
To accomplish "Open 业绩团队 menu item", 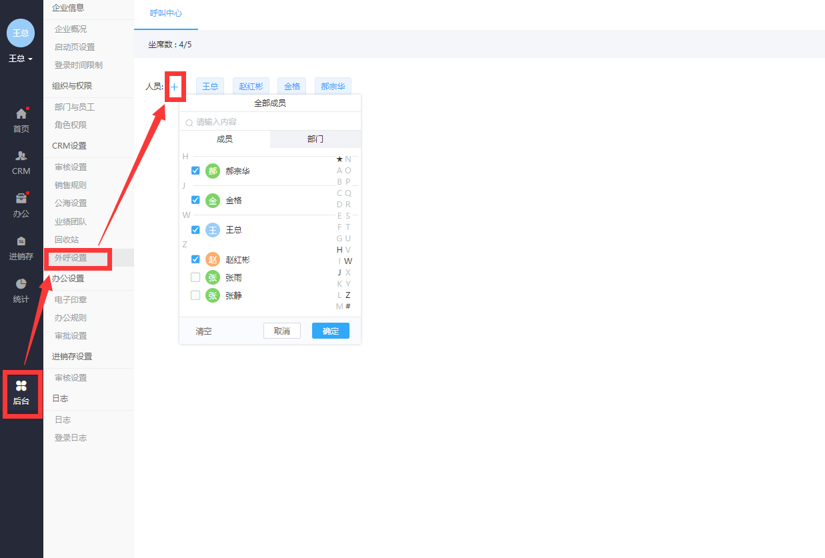I will point(71,222).
